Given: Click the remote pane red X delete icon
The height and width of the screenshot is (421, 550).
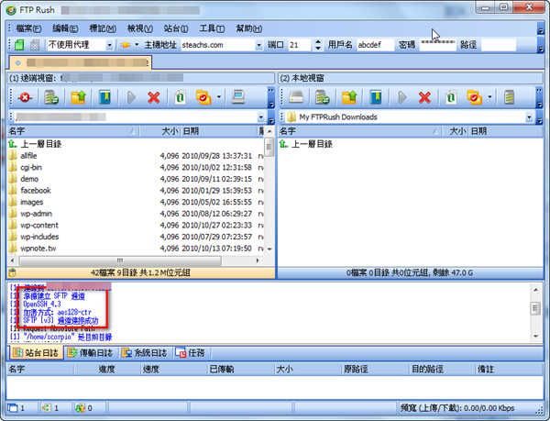Looking at the screenshot, I should point(154,97).
